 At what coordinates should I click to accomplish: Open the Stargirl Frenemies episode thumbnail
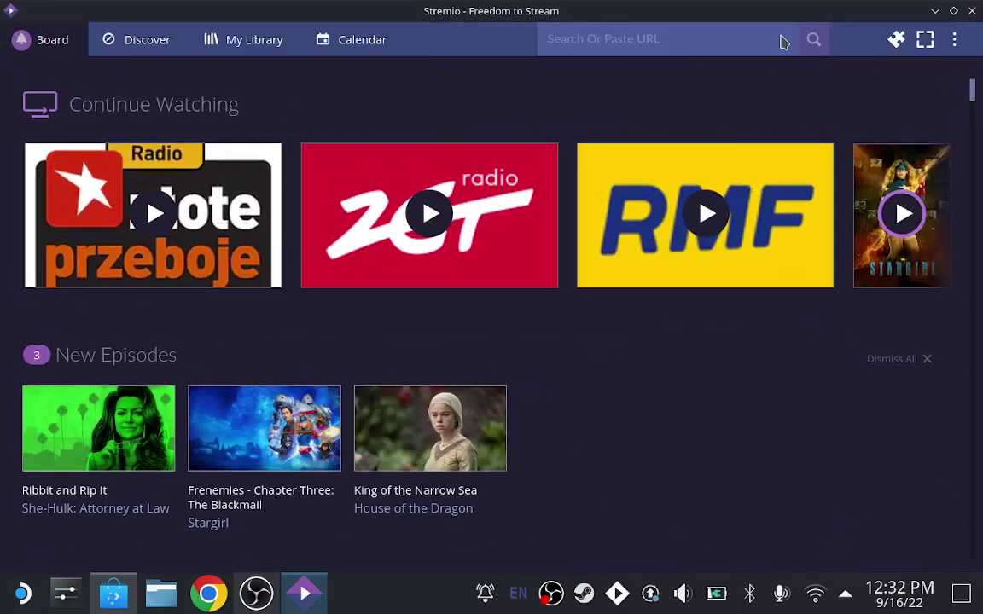265,428
